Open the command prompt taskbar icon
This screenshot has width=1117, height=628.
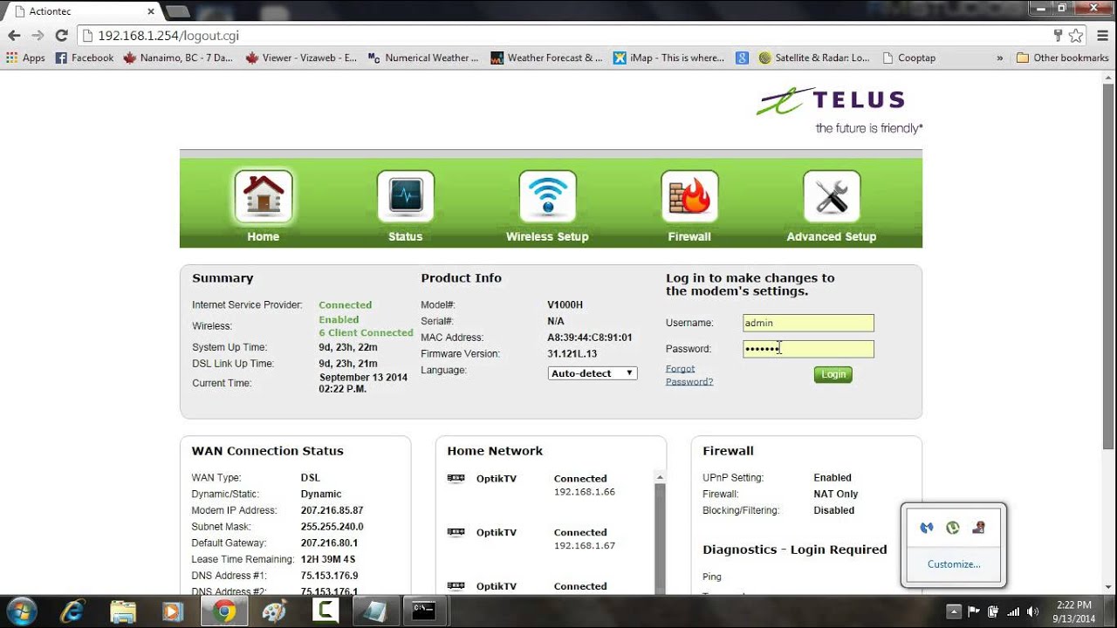point(425,612)
